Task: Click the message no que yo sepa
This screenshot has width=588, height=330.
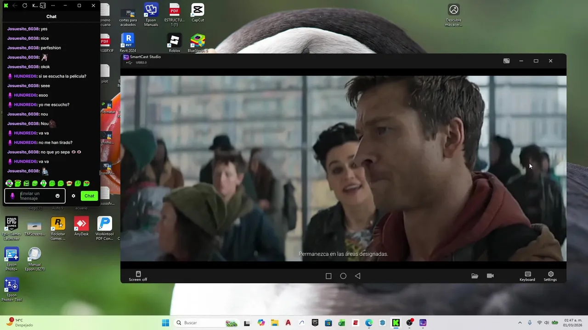Action: tap(55, 152)
